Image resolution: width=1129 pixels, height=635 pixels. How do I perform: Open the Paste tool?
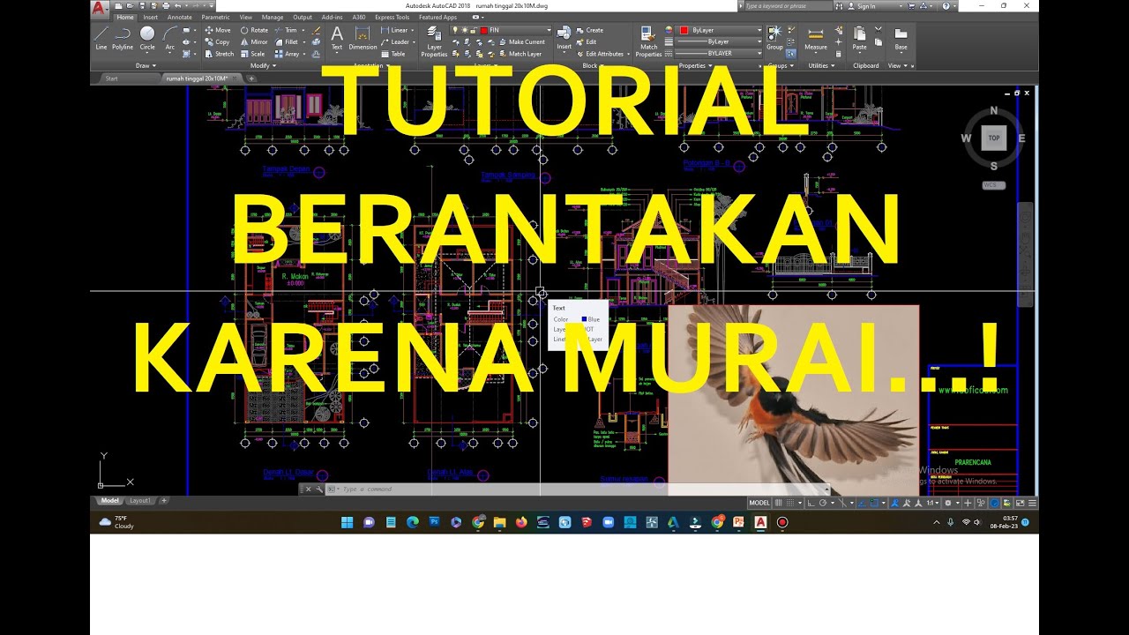pyautogui.click(x=859, y=38)
